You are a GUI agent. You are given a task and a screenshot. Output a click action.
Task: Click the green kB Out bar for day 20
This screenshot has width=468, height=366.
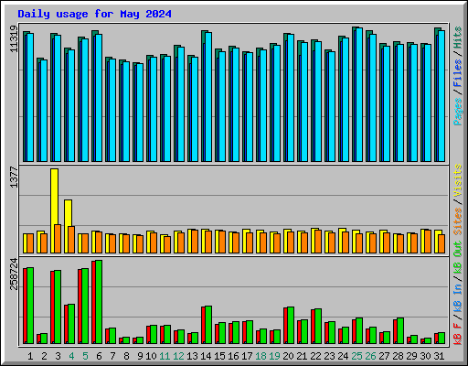coord(291,326)
